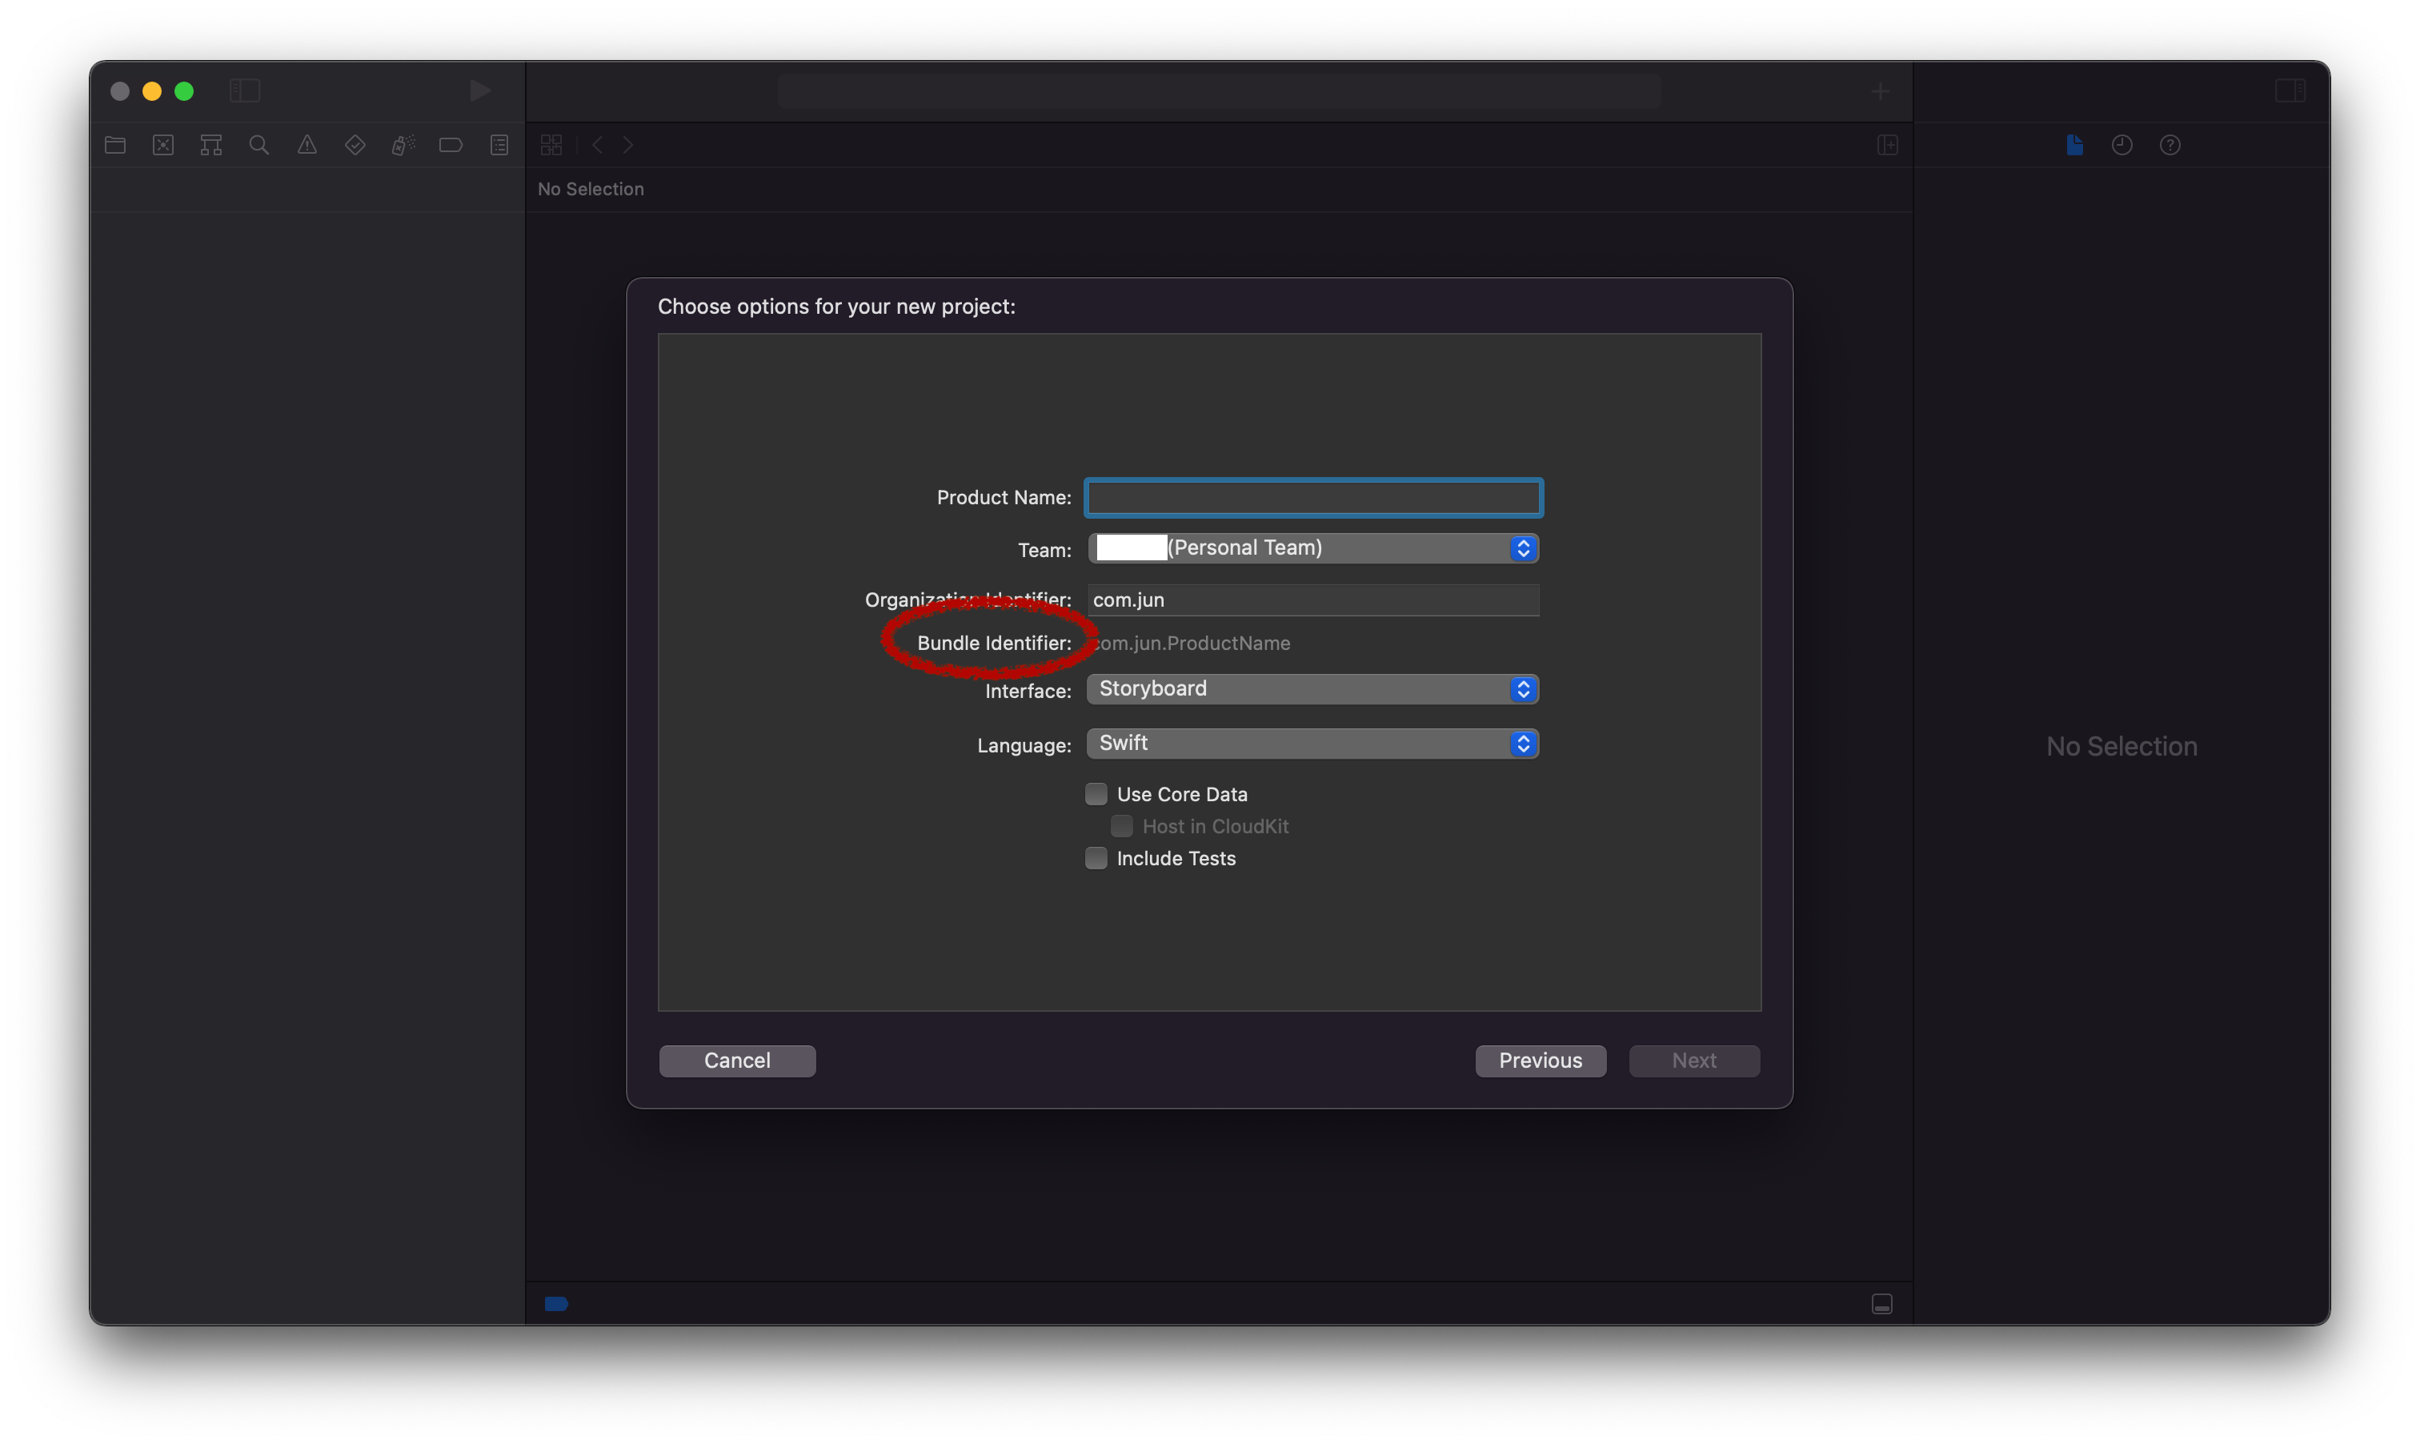Image resolution: width=2420 pixels, height=1444 pixels.
Task: Click into the Product Name field
Action: (x=1312, y=498)
